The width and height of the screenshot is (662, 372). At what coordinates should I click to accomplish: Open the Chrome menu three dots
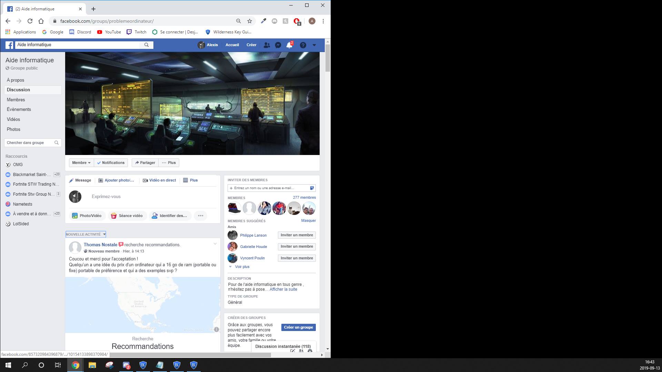pos(323,21)
